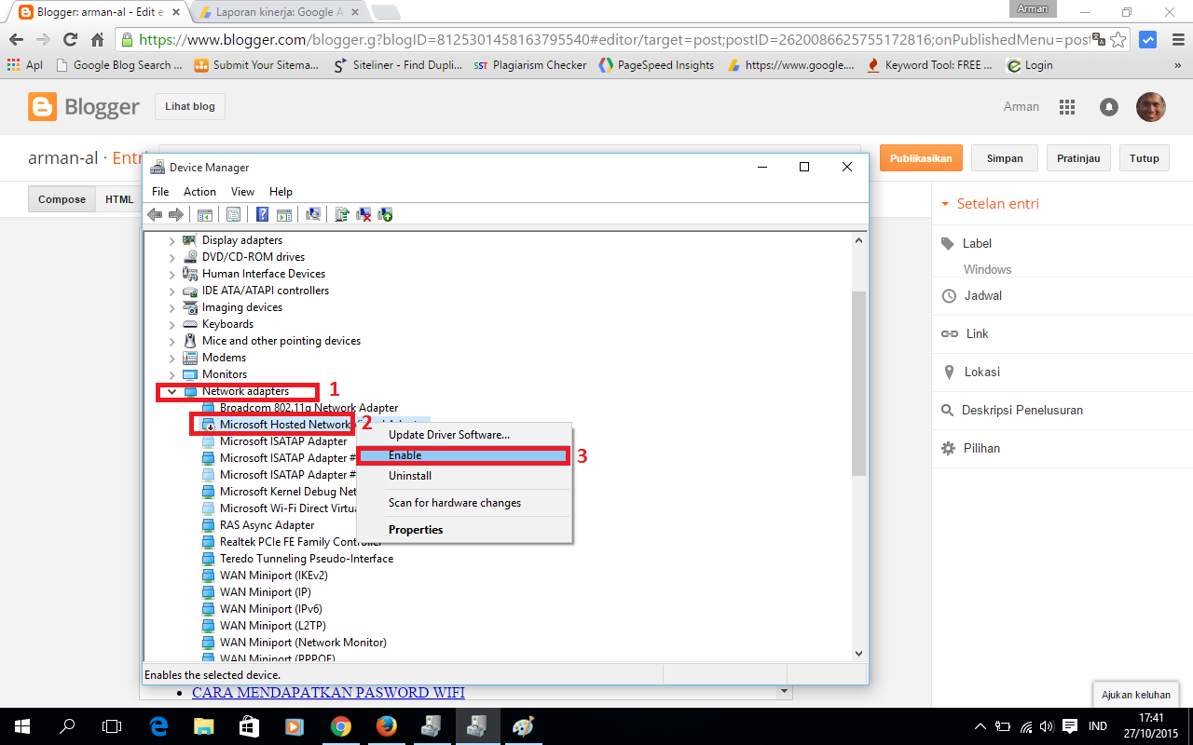
Task: Click the Back arrow in Device Manager toolbar
Action: pyautogui.click(x=155, y=215)
